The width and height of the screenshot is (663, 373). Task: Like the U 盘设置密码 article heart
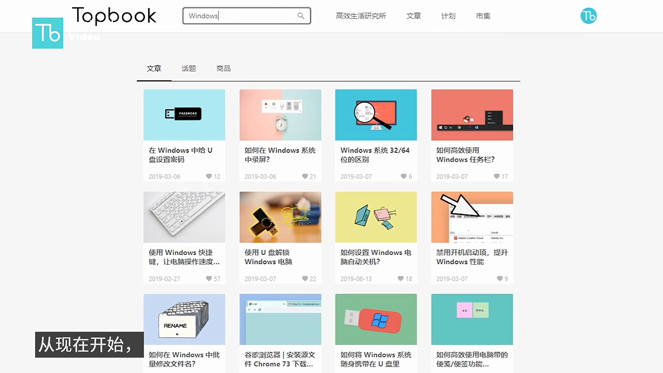click(x=209, y=177)
